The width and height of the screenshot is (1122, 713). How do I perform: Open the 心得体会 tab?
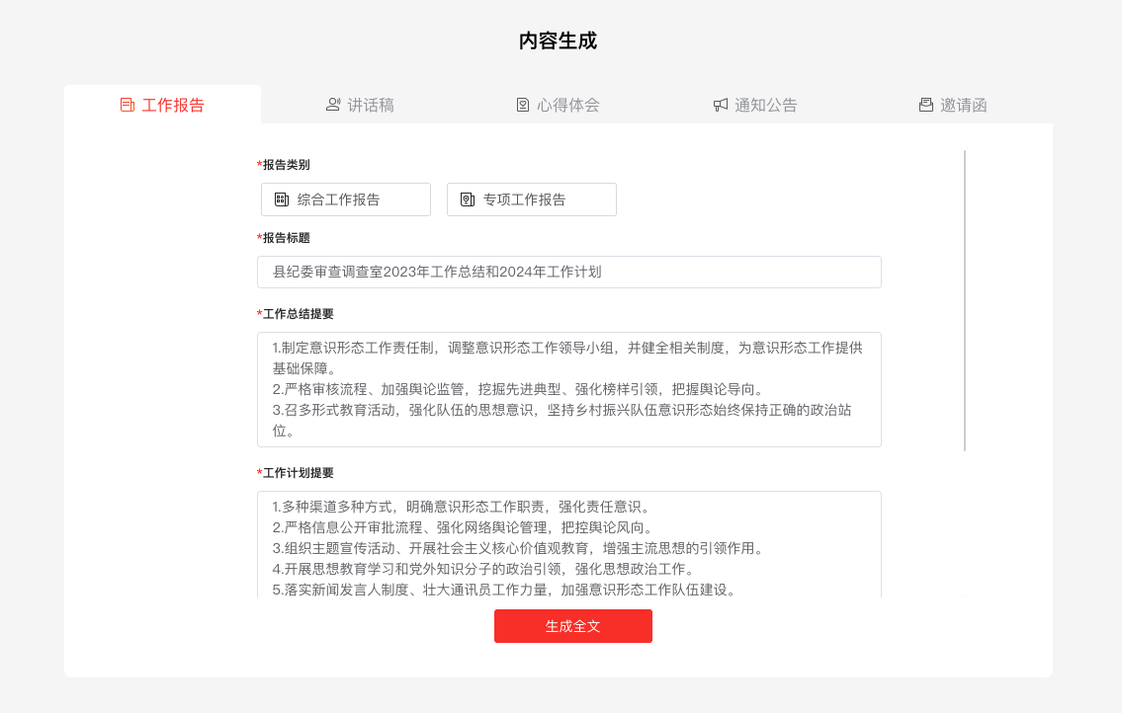coord(559,105)
